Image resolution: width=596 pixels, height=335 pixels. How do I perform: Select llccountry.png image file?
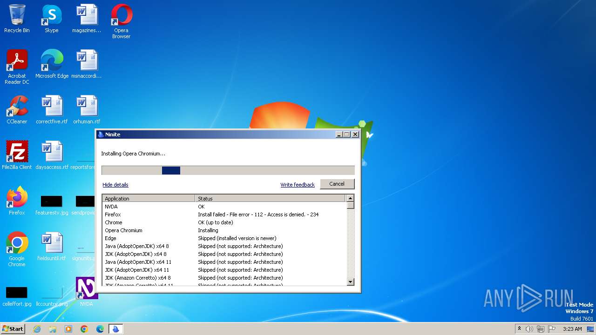[x=52, y=296]
